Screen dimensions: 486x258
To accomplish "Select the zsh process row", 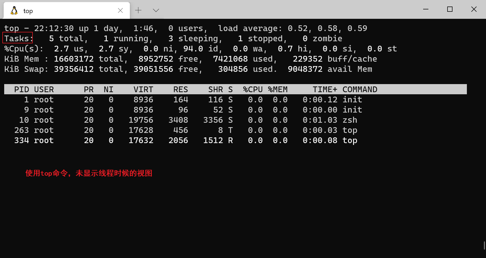I will pyautogui.click(x=183, y=120).
